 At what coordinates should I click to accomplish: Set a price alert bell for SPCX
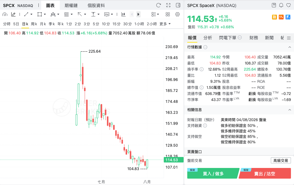281,5
